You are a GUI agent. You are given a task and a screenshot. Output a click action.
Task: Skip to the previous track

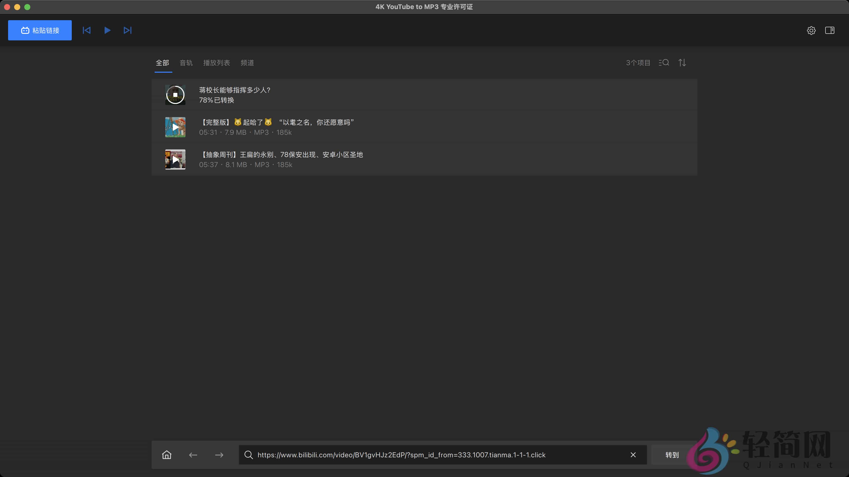tap(86, 30)
